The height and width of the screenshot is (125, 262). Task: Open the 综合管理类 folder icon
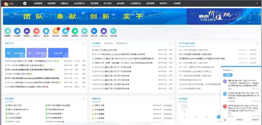point(93,110)
